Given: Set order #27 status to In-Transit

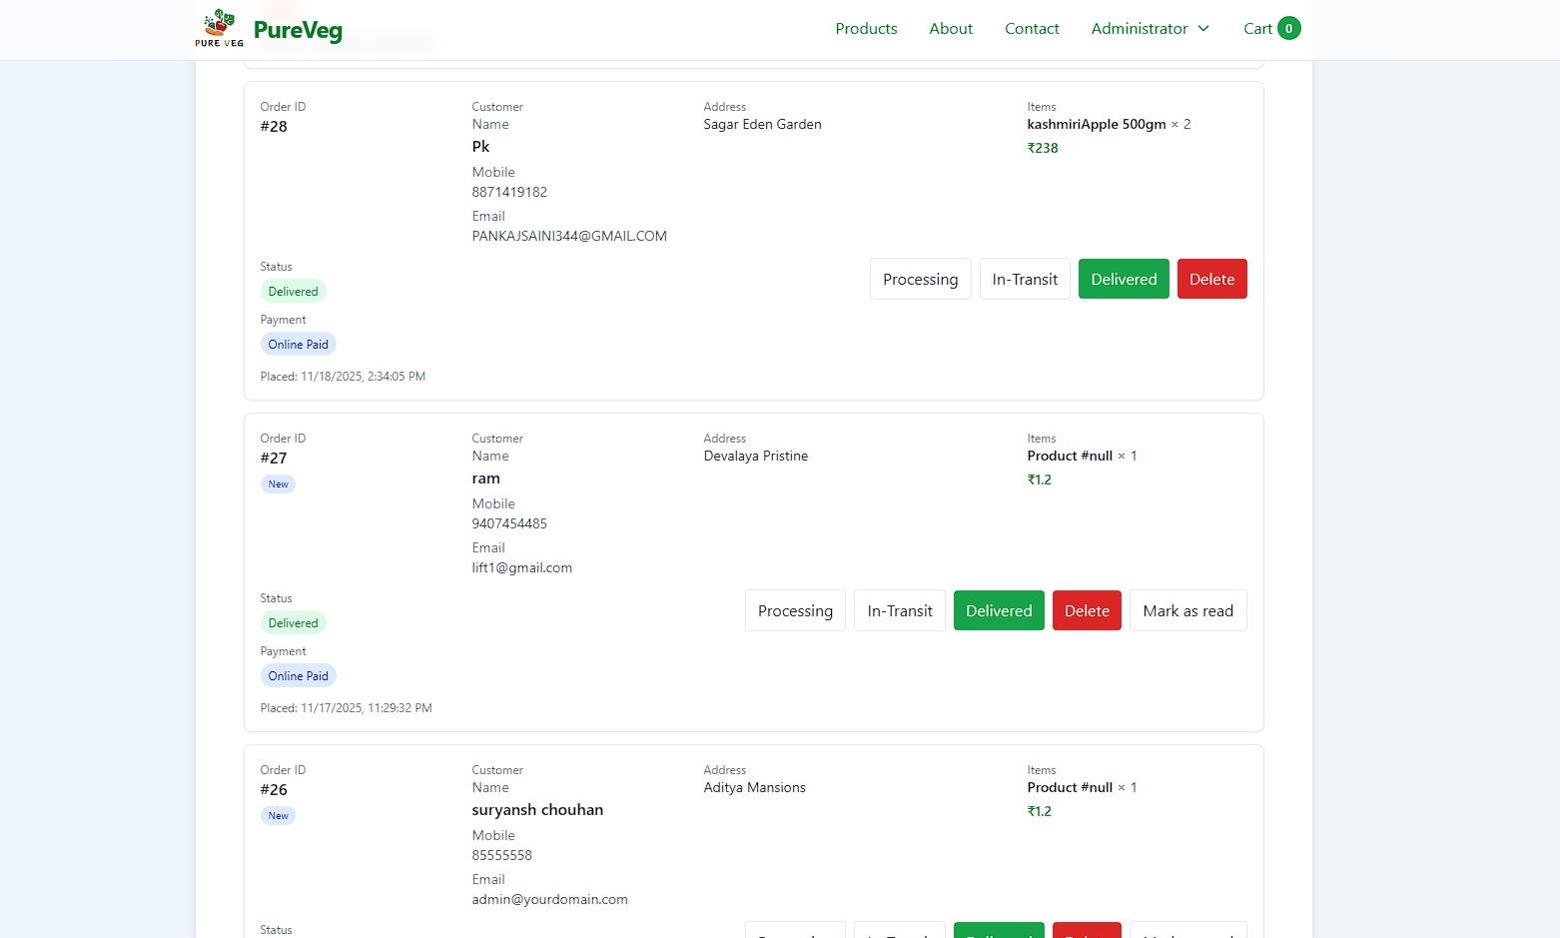Looking at the screenshot, I should tap(899, 610).
